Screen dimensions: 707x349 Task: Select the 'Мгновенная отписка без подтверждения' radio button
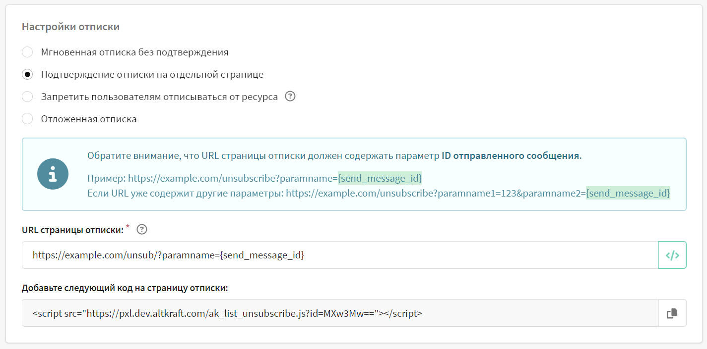(x=27, y=52)
